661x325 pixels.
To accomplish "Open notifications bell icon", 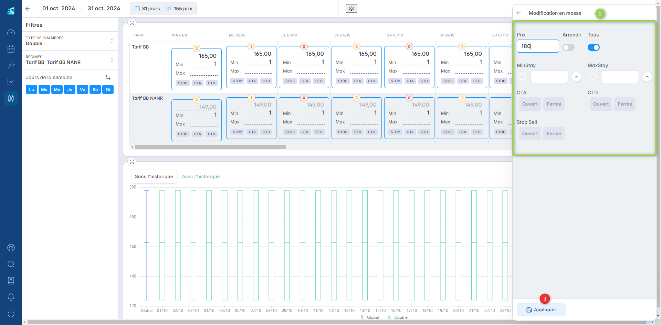I will point(11,297).
